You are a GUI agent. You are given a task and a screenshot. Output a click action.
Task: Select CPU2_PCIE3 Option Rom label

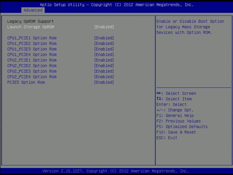32,71
